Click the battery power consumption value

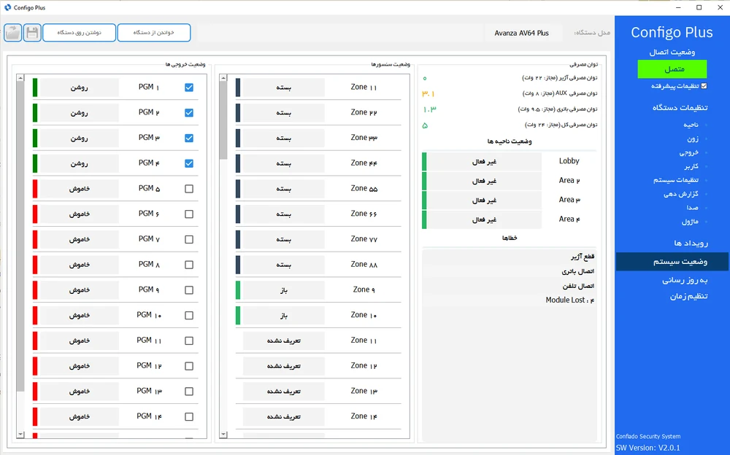(429, 109)
